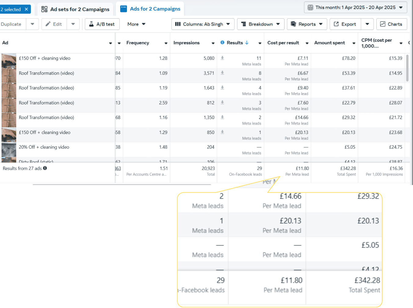The width and height of the screenshot is (413, 308).
Task: Open the CPM column menu arrow
Action: (x=401, y=43)
